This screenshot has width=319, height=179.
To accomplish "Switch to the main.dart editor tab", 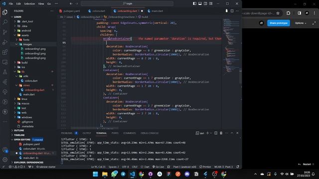I will tap(156, 11).
